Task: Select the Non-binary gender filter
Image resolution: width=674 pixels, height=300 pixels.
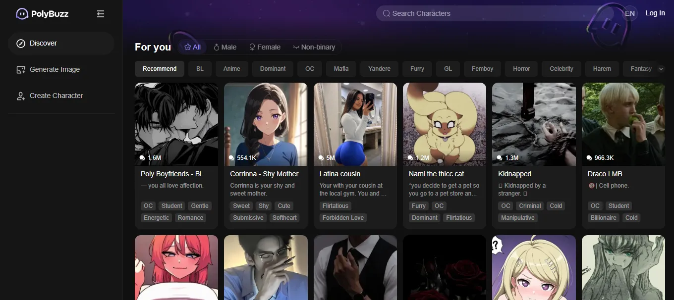Action: (x=314, y=47)
